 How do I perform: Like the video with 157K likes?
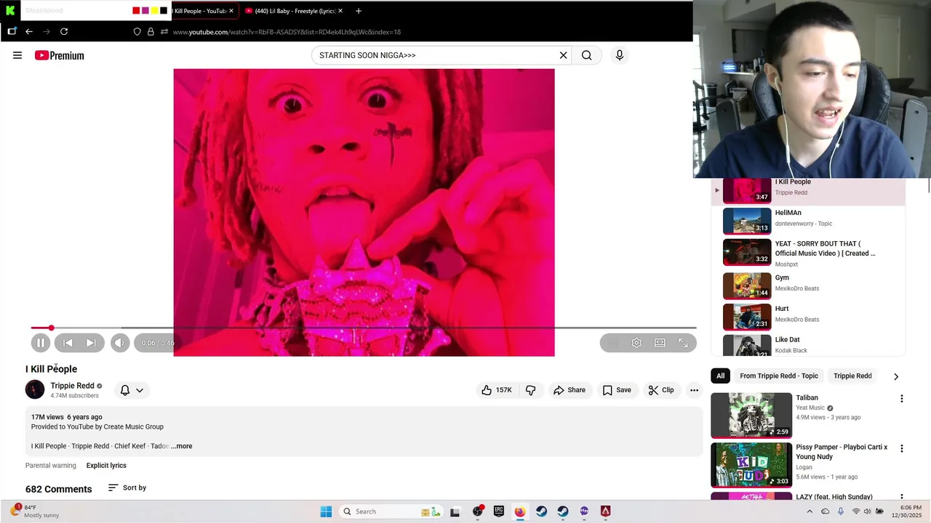pos(496,390)
